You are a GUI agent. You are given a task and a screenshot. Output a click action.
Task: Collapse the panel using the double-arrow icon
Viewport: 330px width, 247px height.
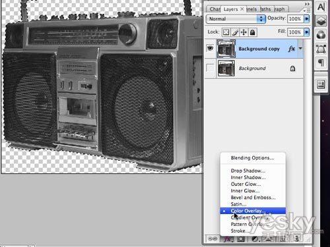pos(307,4)
